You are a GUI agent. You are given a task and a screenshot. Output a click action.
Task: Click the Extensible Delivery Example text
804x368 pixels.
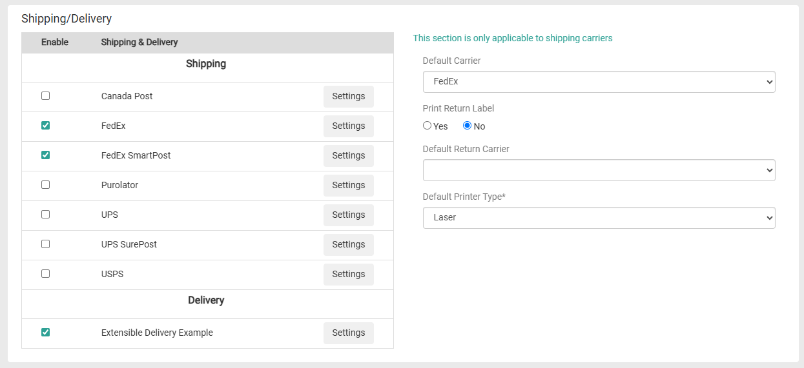pyautogui.click(x=157, y=333)
